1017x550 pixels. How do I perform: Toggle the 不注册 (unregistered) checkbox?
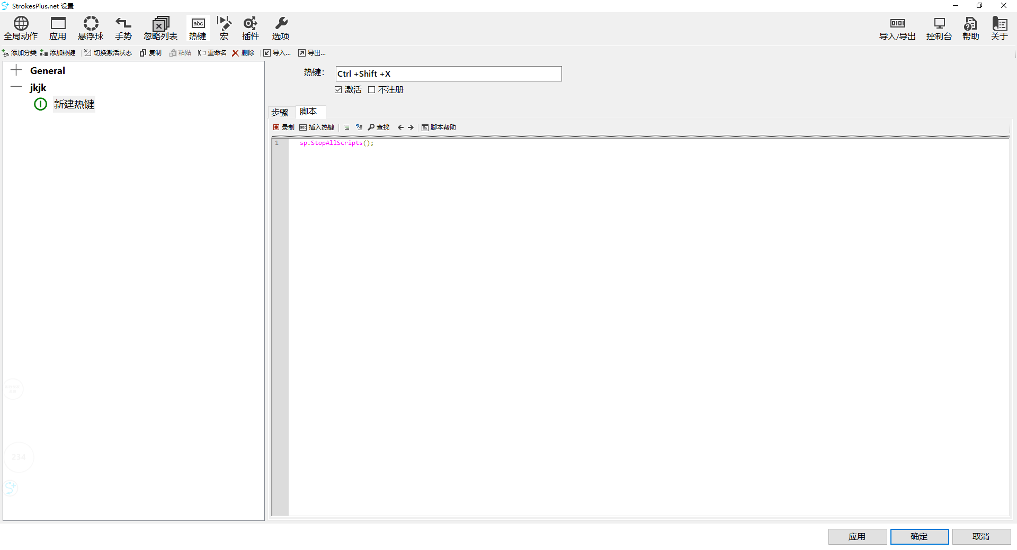[x=386, y=90]
